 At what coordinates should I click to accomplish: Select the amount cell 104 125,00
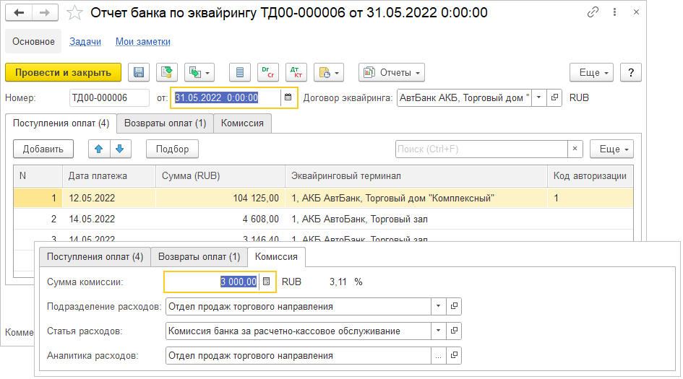220,198
